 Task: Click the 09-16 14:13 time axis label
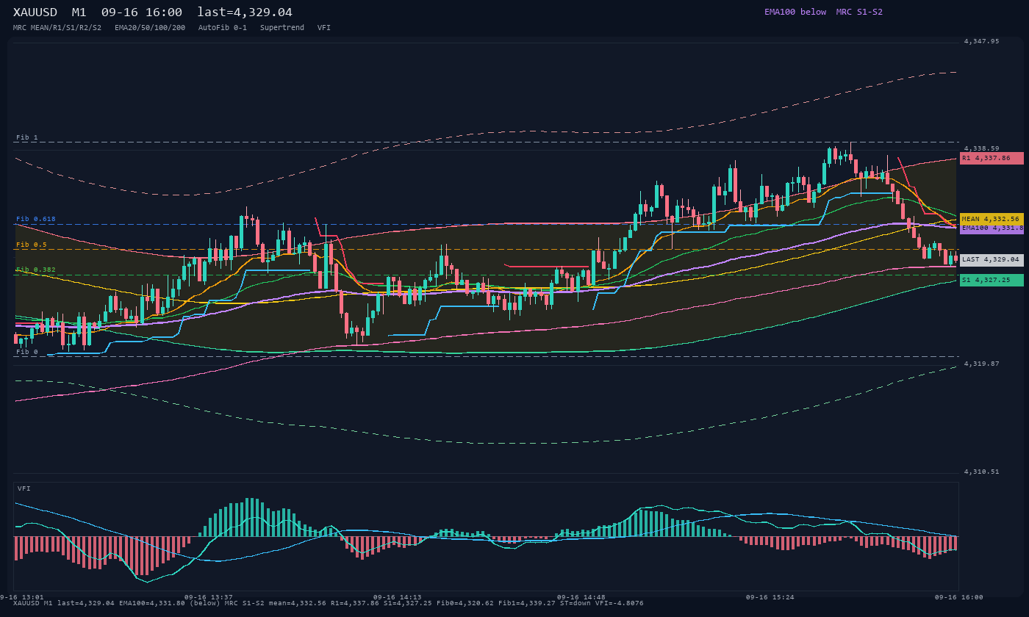coord(398,597)
